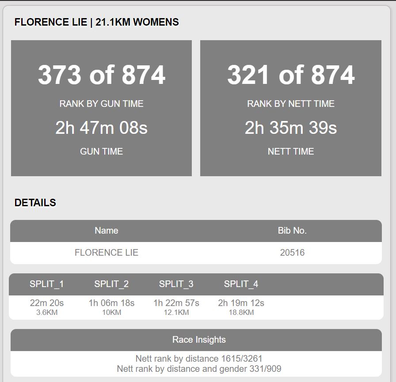Click the FLORENCE LIE | 21.1KM WOMENS heading

pyautogui.click(x=96, y=22)
